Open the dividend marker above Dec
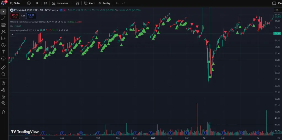This screenshot has width=282, height=140. [135, 133]
